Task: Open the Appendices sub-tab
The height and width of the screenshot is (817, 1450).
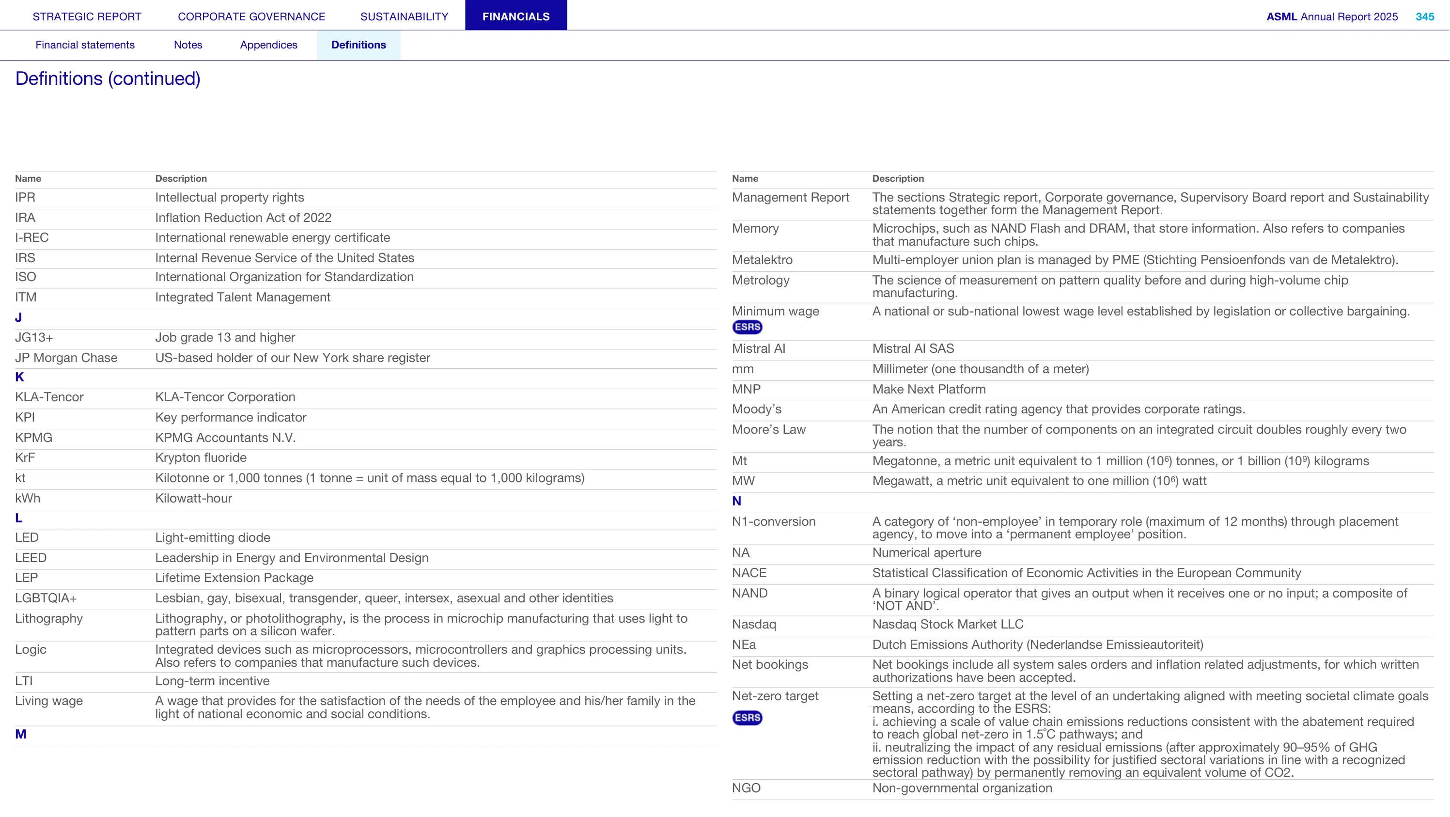Action: (268, 45)
